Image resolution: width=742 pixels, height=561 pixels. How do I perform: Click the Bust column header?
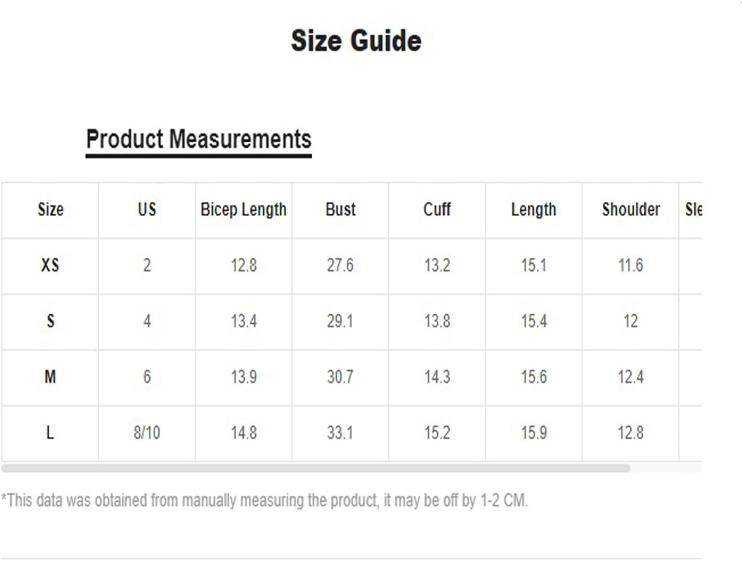click(x=340, y=209)
